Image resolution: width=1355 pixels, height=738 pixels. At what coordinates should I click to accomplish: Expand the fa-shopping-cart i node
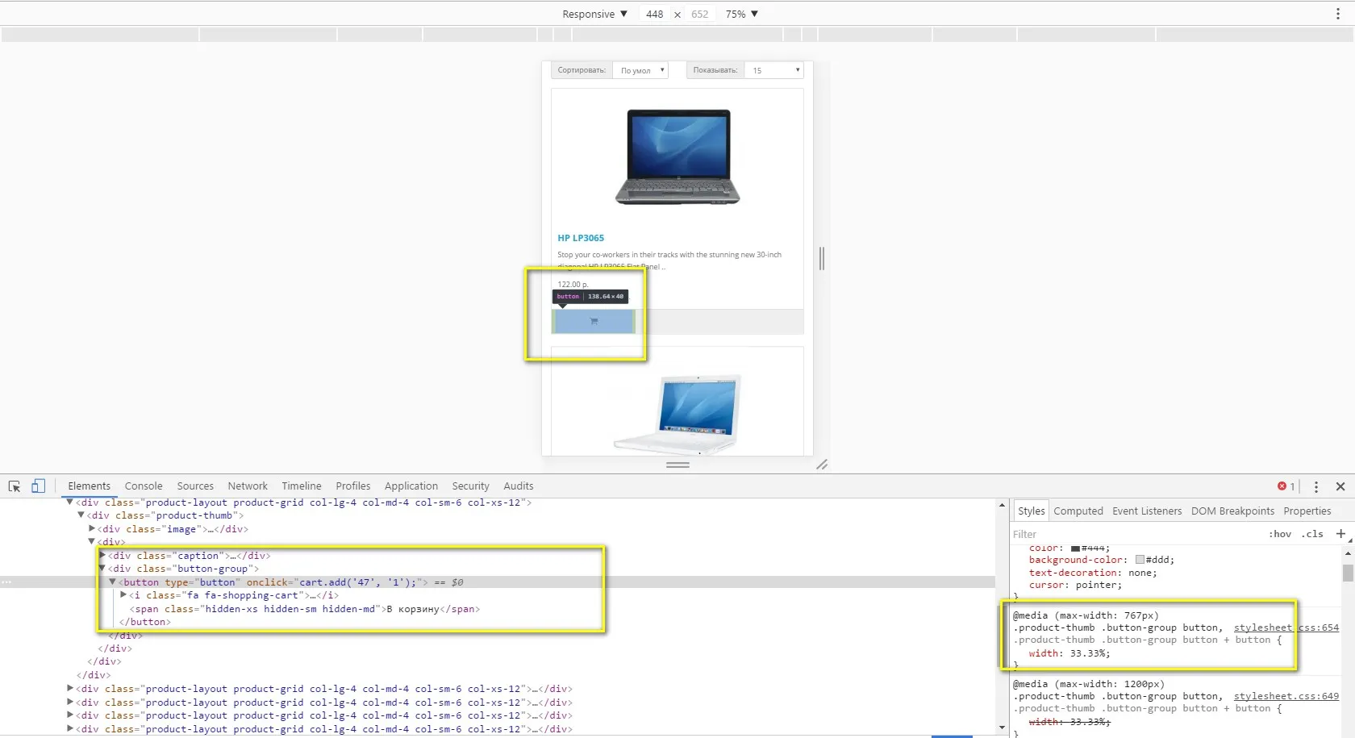[x=123, y=595]
